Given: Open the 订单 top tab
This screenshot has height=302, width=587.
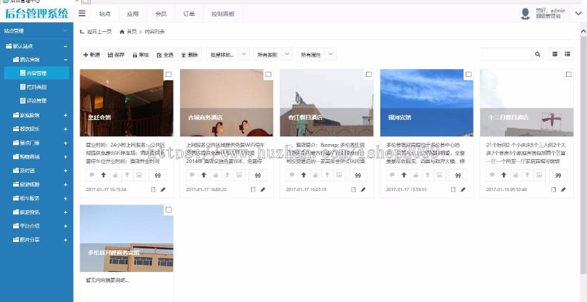Looking at the screenshot, I should click(x=189, y=14).
